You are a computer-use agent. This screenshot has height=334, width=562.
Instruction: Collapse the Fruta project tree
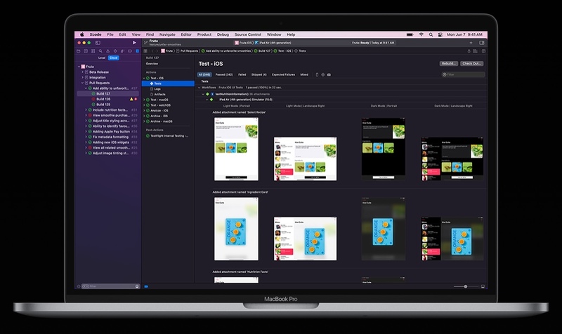coord(79,67)
